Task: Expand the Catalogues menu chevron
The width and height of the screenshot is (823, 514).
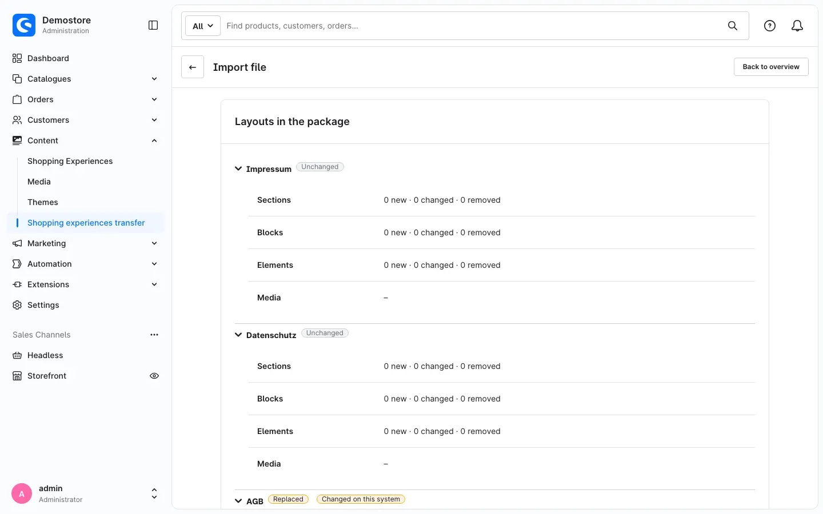Action: 154,79
